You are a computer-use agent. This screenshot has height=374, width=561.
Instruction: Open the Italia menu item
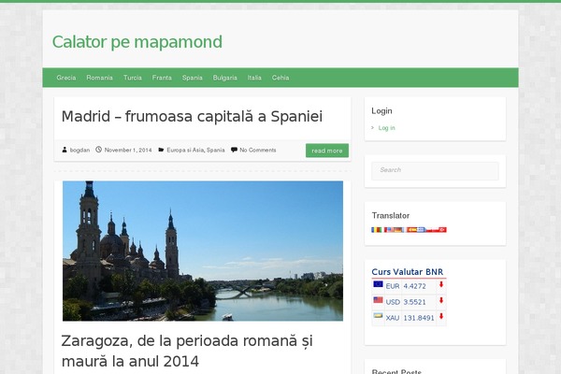coord(254,78)
